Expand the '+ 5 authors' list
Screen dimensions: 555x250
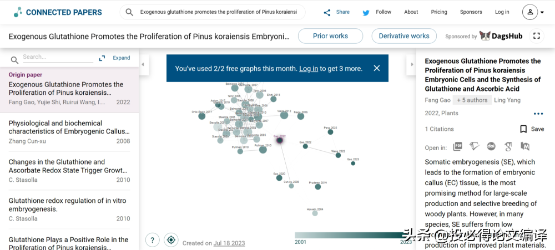coord(472,100)
